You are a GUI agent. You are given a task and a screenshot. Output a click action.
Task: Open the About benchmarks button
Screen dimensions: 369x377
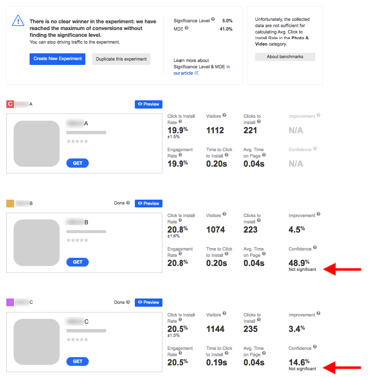pos(285,57)
